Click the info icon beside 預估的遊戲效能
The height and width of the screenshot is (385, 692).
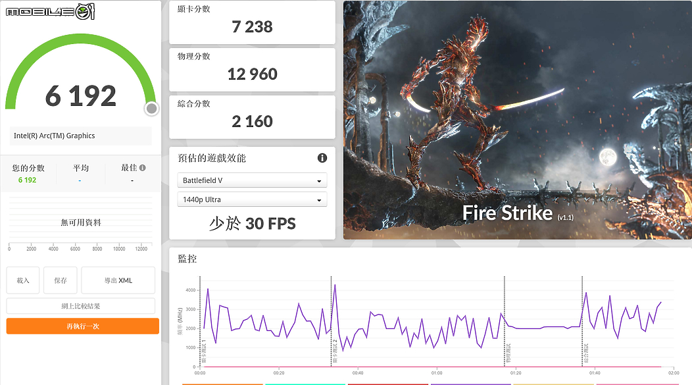pos(322,158)
